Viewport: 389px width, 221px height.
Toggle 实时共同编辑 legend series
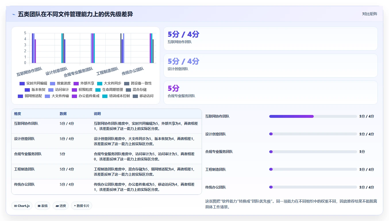pos(33,83)
